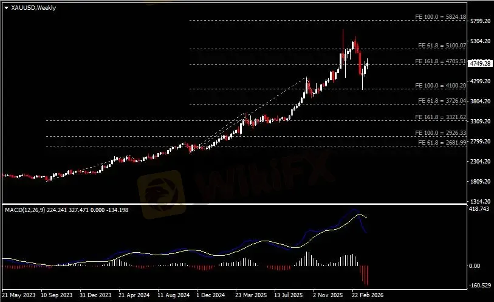The image size is (494, 302).
Task: Click the 5304.20 price axis value
Action: [480, 41]
